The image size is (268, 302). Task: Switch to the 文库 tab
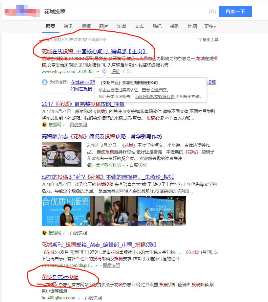tap(139, 26)
